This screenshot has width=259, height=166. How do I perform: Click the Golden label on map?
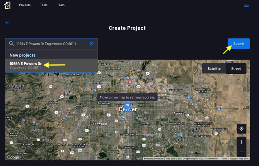point(53,102)
